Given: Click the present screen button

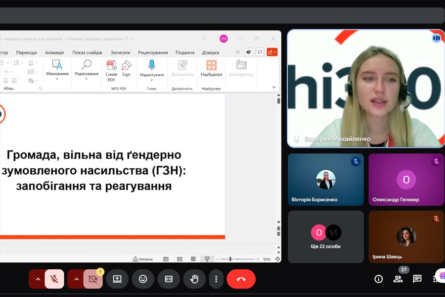Looking at the screenshot, I should 117,279.
